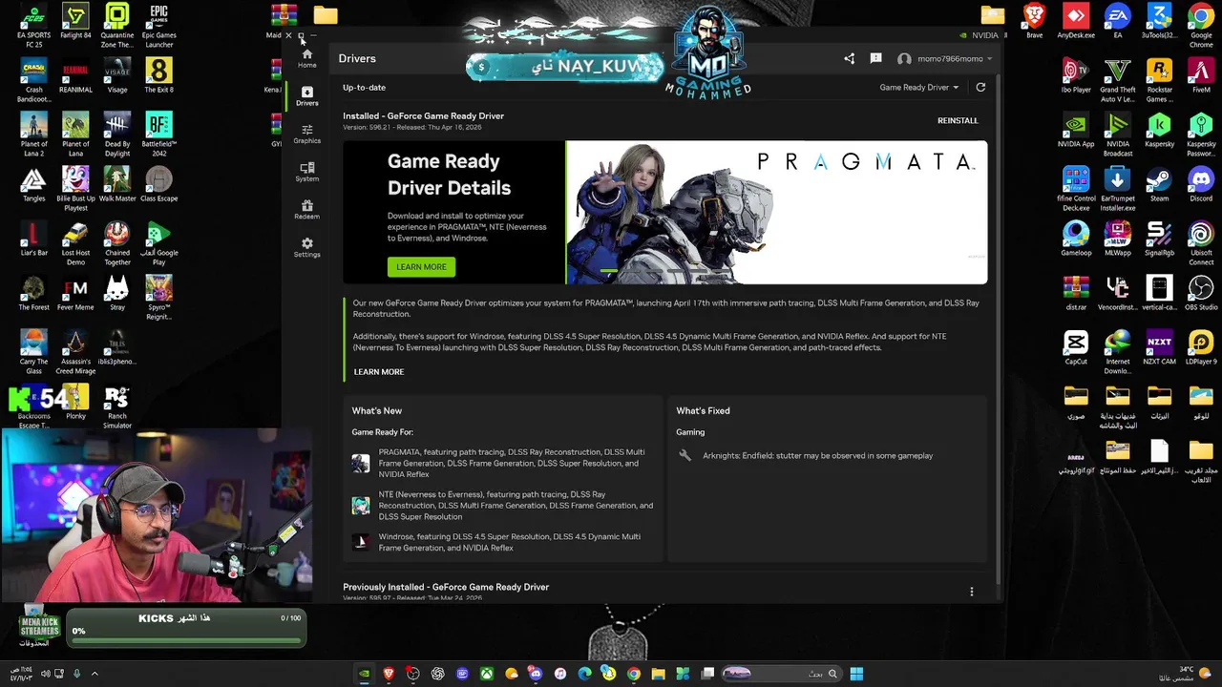This screenshot has height=687, width=1222.
Task: Click the 'What's Fixed' heading
Action: pos(703,410)
